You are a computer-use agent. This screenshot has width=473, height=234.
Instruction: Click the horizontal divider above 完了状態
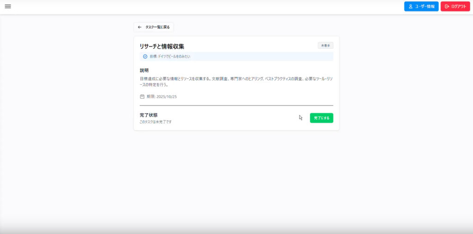pyautogui.click(x=236, y=105)
